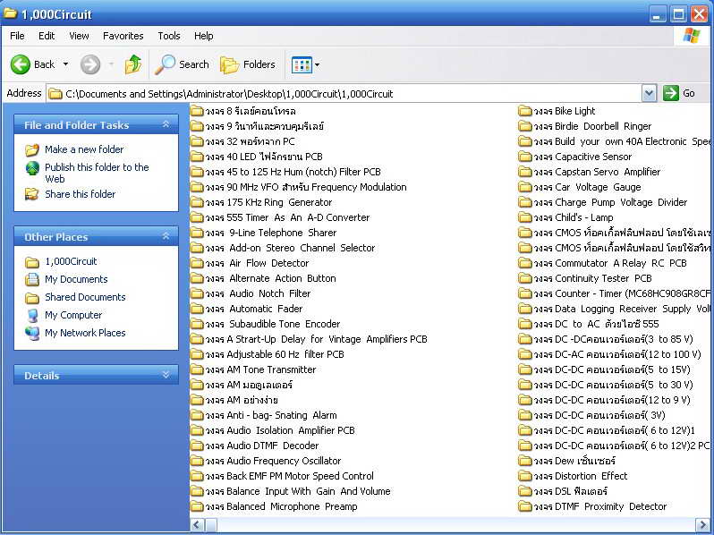
Task: Click the horizontal scrollbar thumb
Action: pyautogui.click(x=210, y=524)
